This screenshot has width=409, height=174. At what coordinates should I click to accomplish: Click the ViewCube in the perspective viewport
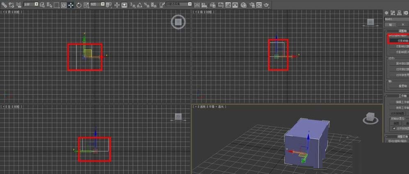[x=370, y=118]
